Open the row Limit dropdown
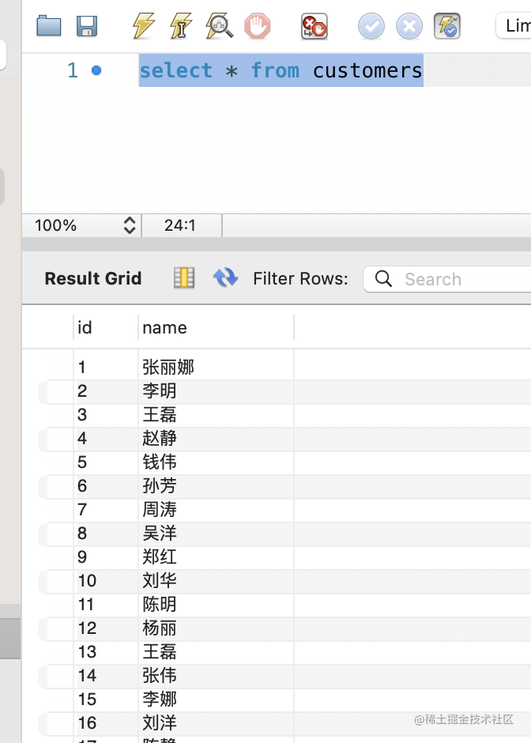 tap(514, 26)
